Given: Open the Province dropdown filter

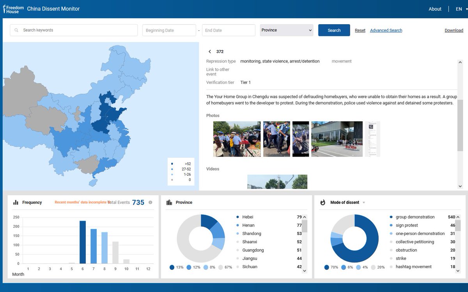Looking at the screenshot, I should coord(287,30).
